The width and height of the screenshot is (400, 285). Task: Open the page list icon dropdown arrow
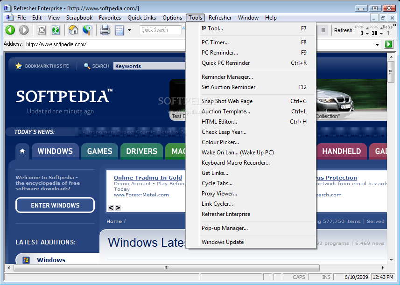tap(130, 30)
